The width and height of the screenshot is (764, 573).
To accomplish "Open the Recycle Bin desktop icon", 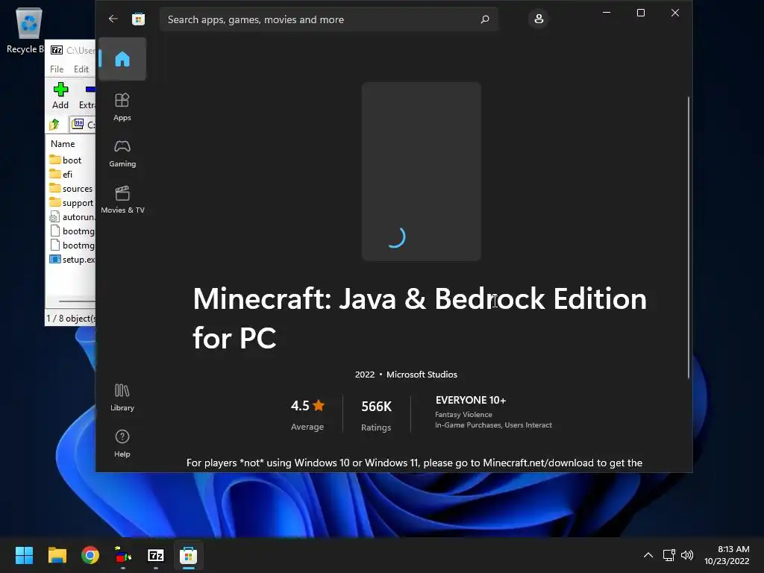I will (x=28, y=30).
